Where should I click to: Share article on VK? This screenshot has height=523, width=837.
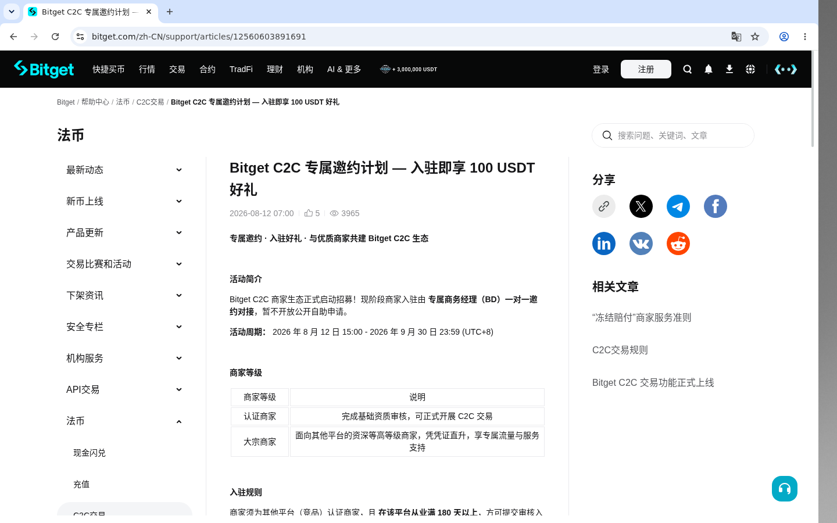pyautogui.click(x=641, y=243)
